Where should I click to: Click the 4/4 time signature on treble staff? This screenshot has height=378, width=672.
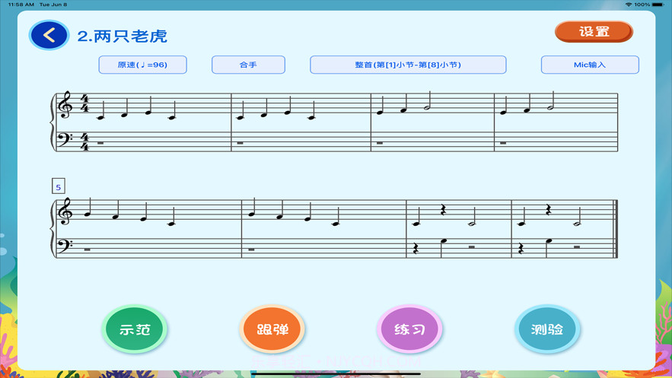tap(84, 105)
